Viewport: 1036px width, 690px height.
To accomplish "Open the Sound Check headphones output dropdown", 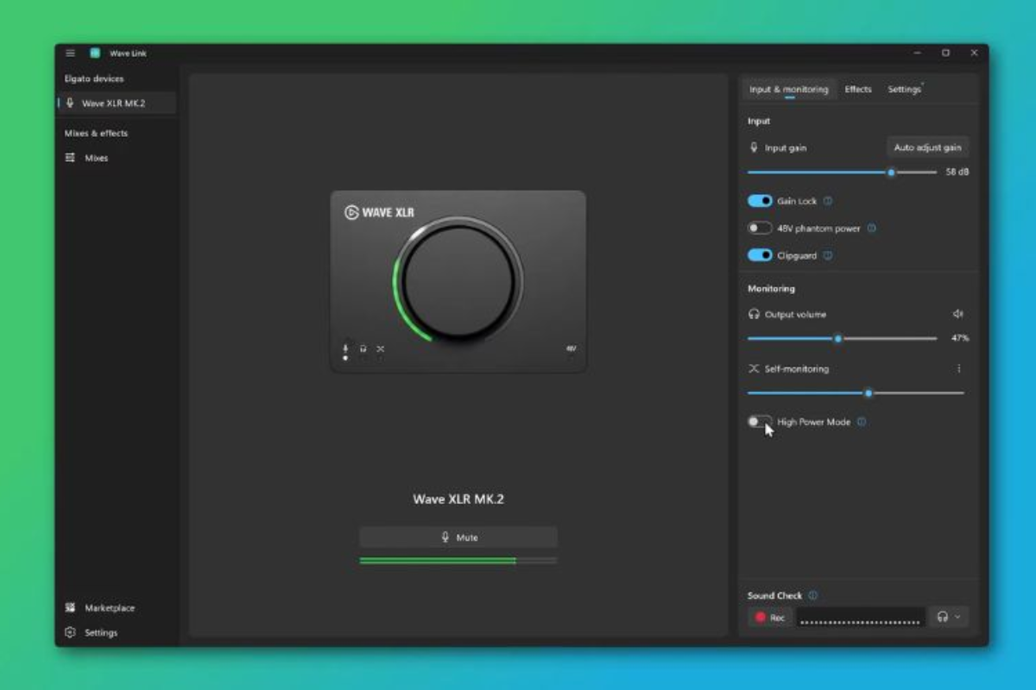I will (949, 617).
